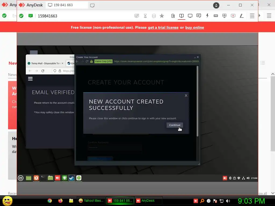Open the actions lightning bolt menu
The width and height of the screenshot is (275, 206).
click(207, 16)
